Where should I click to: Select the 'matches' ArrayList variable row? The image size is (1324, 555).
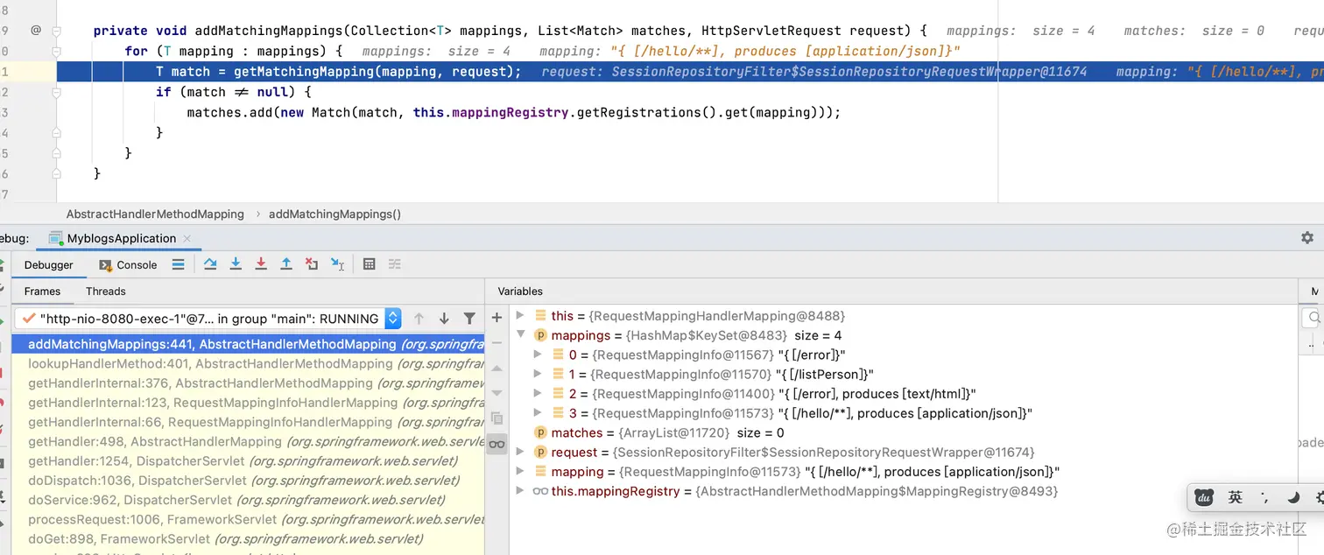click(903, 432)
